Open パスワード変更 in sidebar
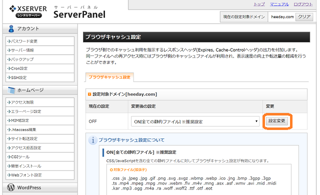320x195 pixels. 40,41
